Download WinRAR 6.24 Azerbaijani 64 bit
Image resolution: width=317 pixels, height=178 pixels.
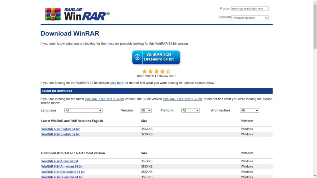click(x=63, y=172)
